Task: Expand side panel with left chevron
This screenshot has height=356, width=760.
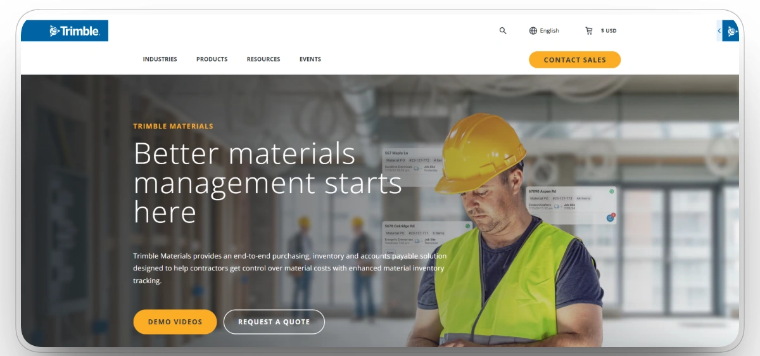Action: pyautogui.click(x=719, y=30)
